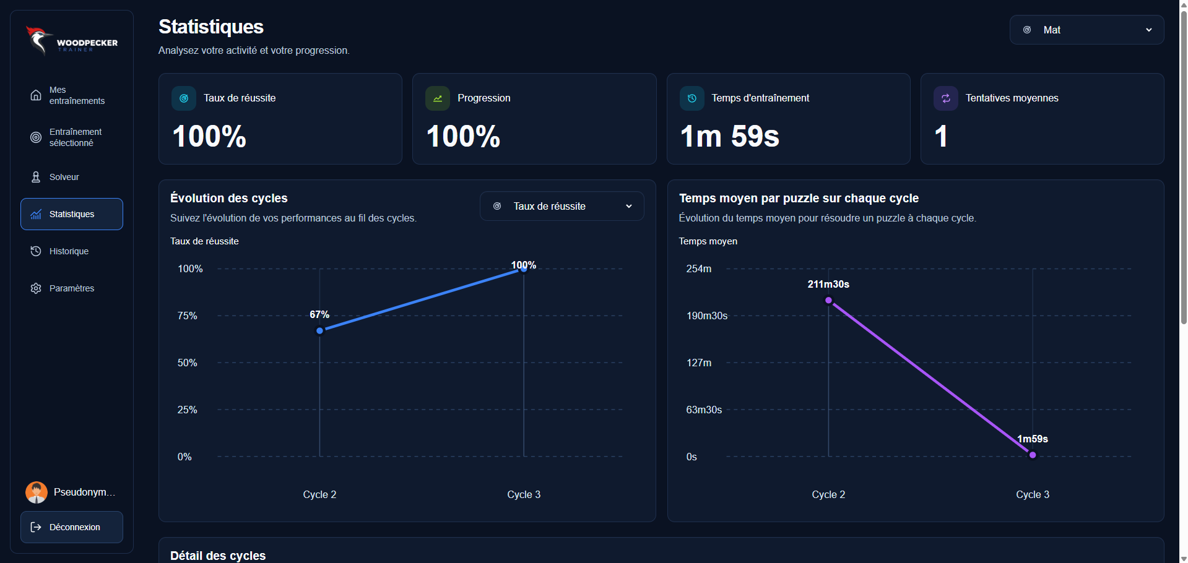The width and height of the screenshot is (1188, 563).
Task: Click the Déconnexion button
Action: point(72,527)
